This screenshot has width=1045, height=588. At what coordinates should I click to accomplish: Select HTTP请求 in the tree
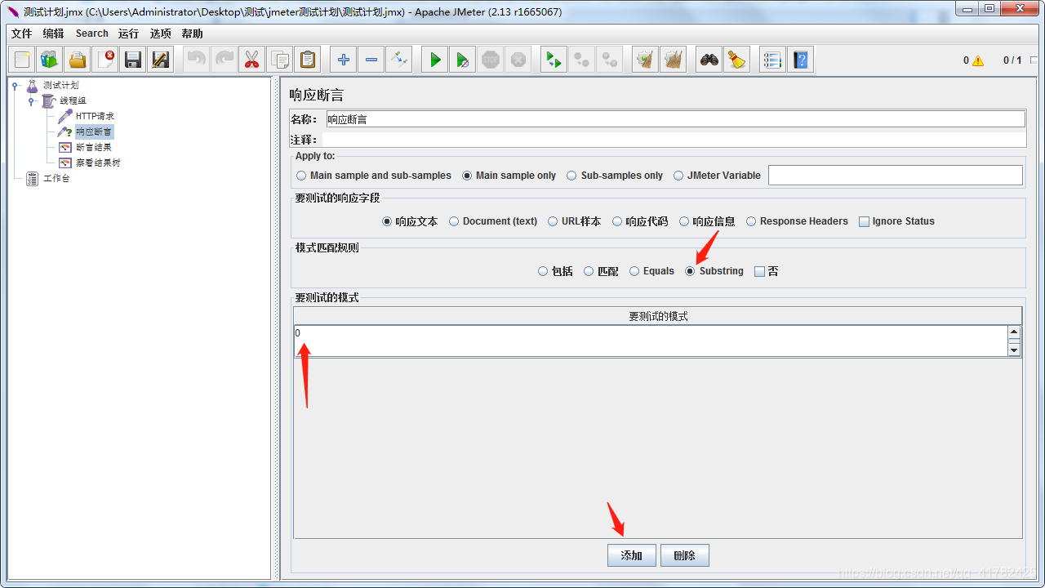point(95,117)
